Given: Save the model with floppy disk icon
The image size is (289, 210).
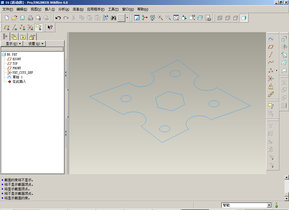Looking at the screenshot, I should (22, 18).
